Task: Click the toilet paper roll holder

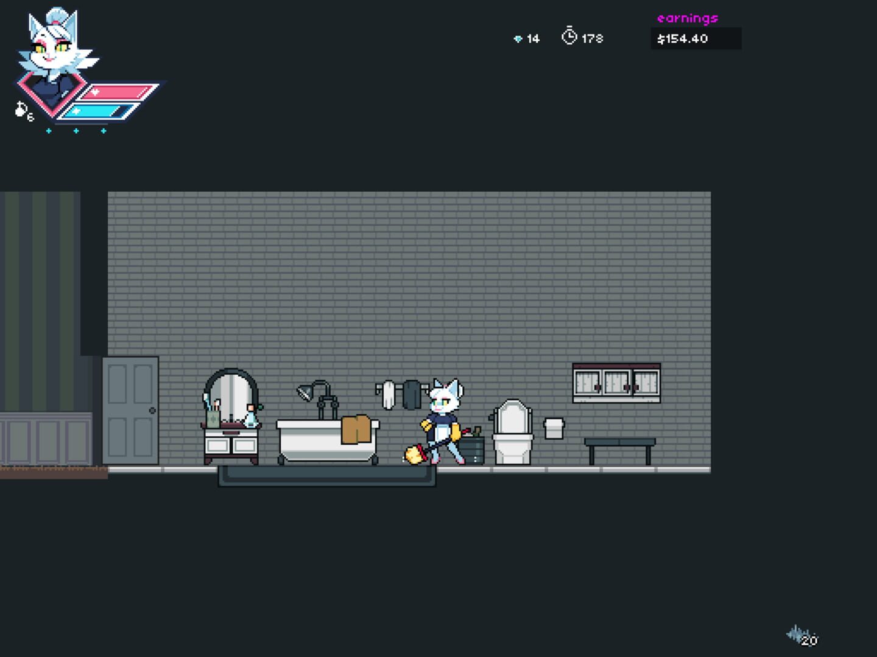Action: (x=554, y=428)
